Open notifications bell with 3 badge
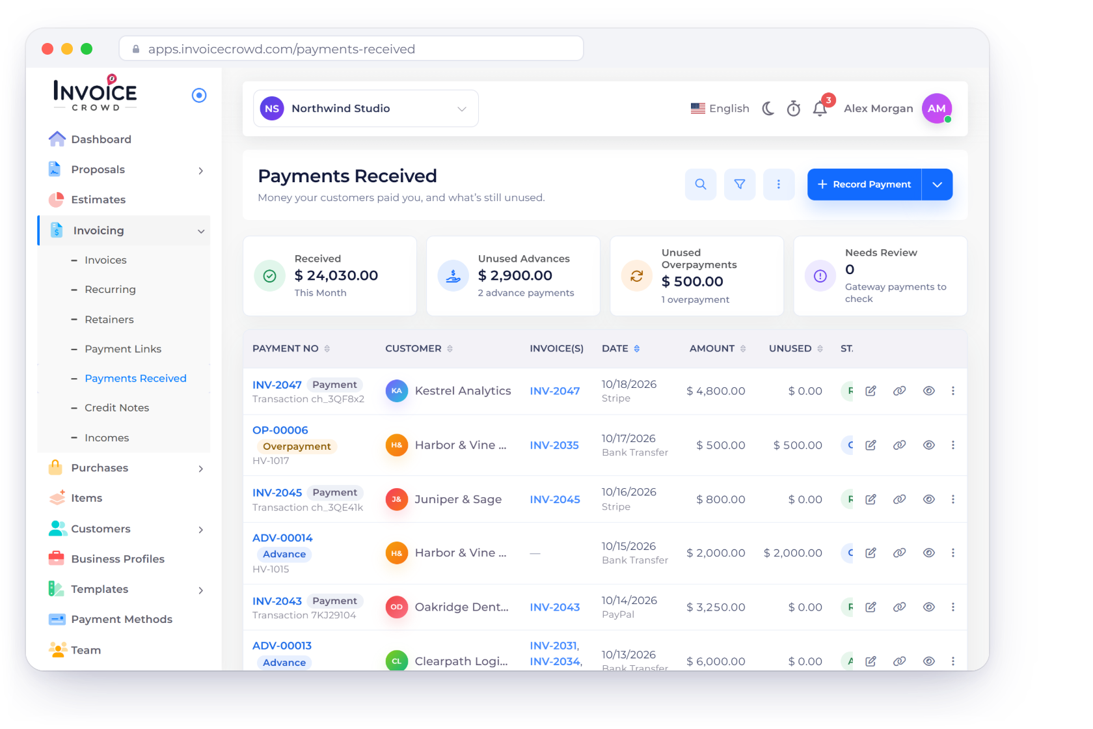 (820, 109)
